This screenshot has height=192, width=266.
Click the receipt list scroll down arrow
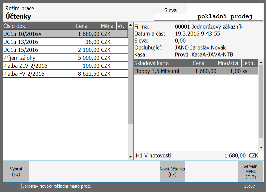tap(130, 157)
